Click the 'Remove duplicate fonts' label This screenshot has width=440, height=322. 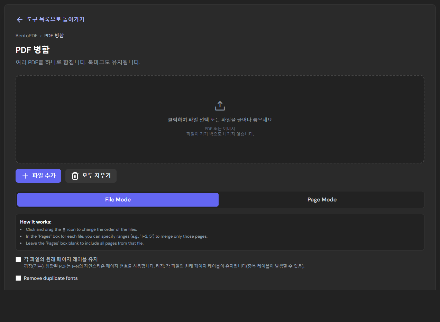pyautogui.click(x=51, y=278)
